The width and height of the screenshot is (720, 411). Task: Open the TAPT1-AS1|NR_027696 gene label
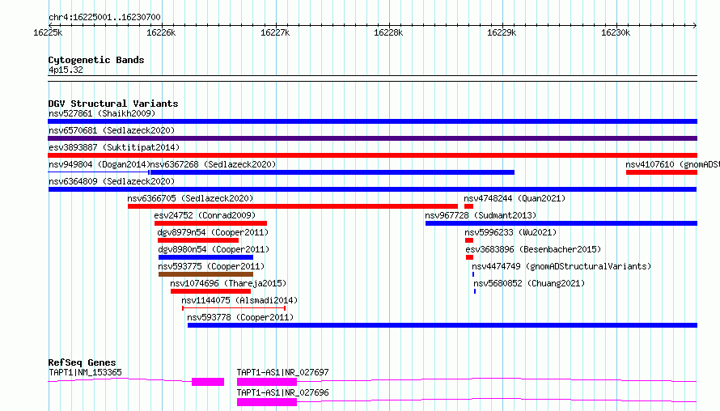click(x=282, y=392)
